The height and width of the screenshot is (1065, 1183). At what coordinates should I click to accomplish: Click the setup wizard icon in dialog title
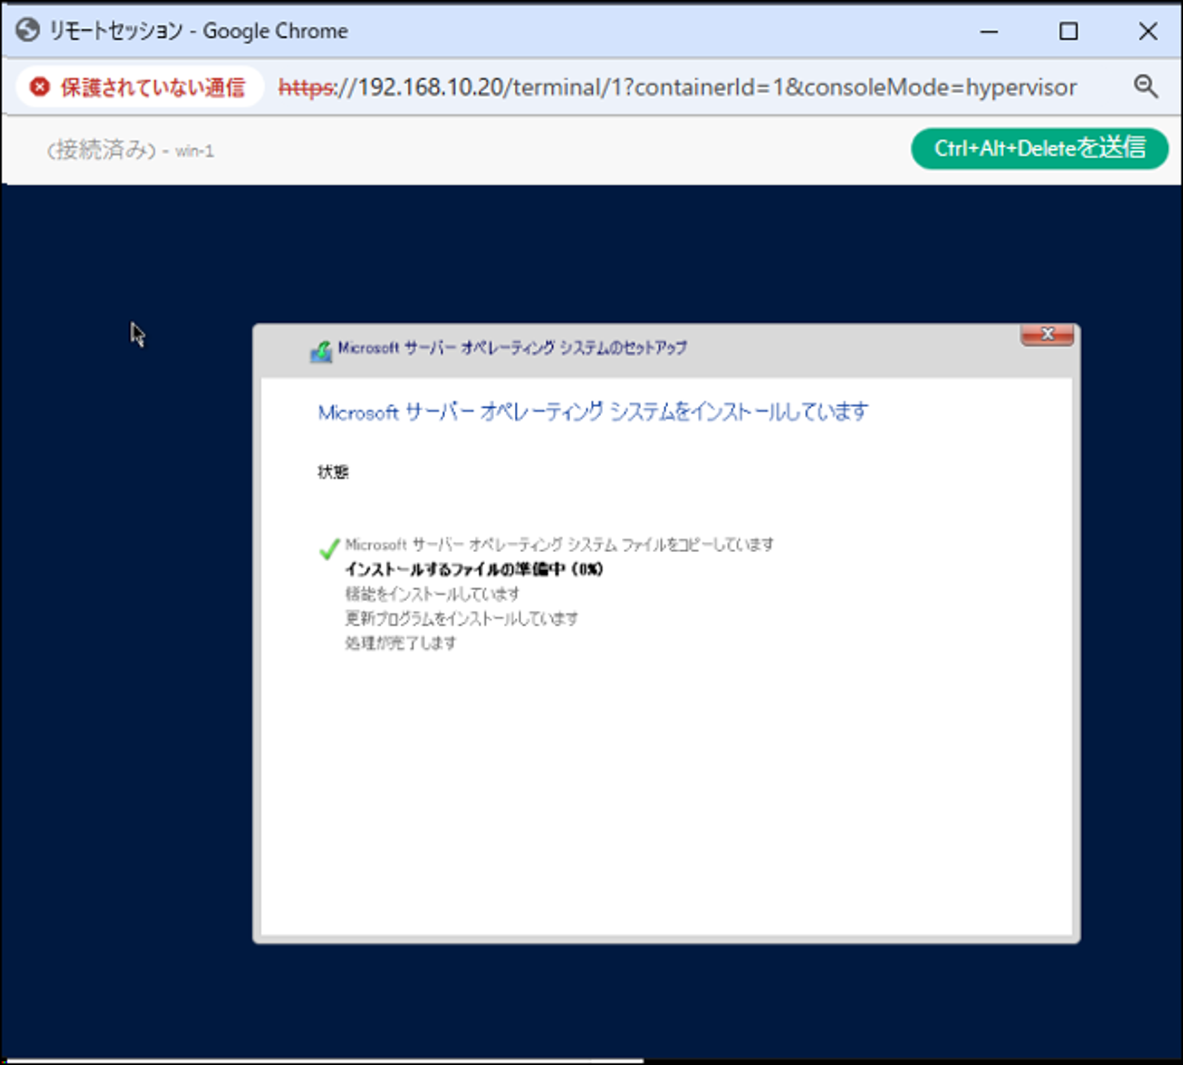(x=321, y=351)
